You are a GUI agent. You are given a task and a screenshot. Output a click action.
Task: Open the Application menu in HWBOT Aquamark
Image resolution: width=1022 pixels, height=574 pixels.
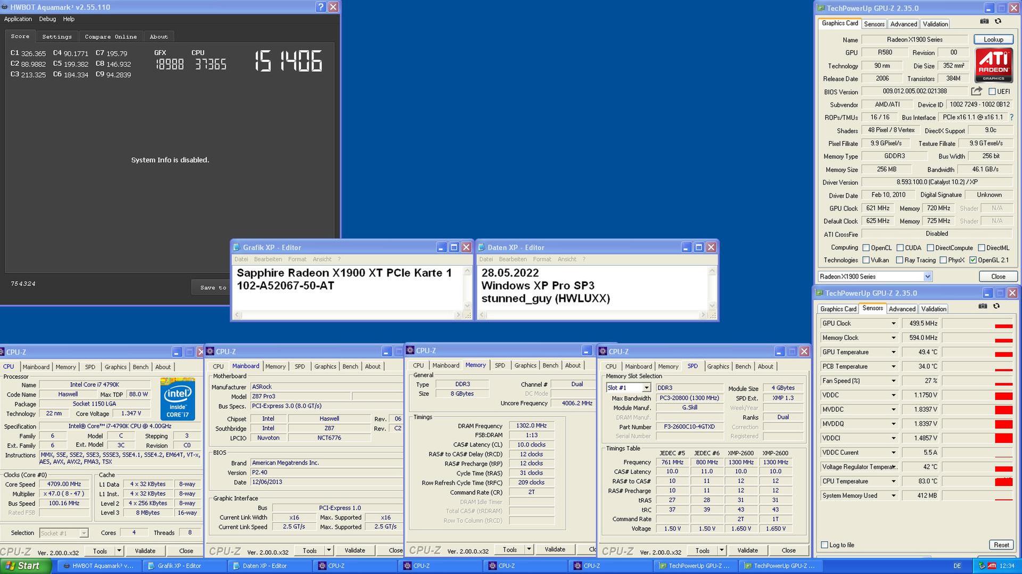[18, 19]
